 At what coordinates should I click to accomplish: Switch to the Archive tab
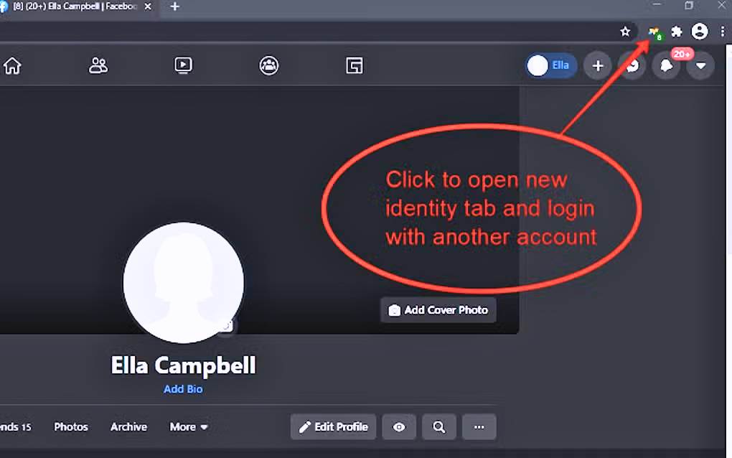(128, 427)
